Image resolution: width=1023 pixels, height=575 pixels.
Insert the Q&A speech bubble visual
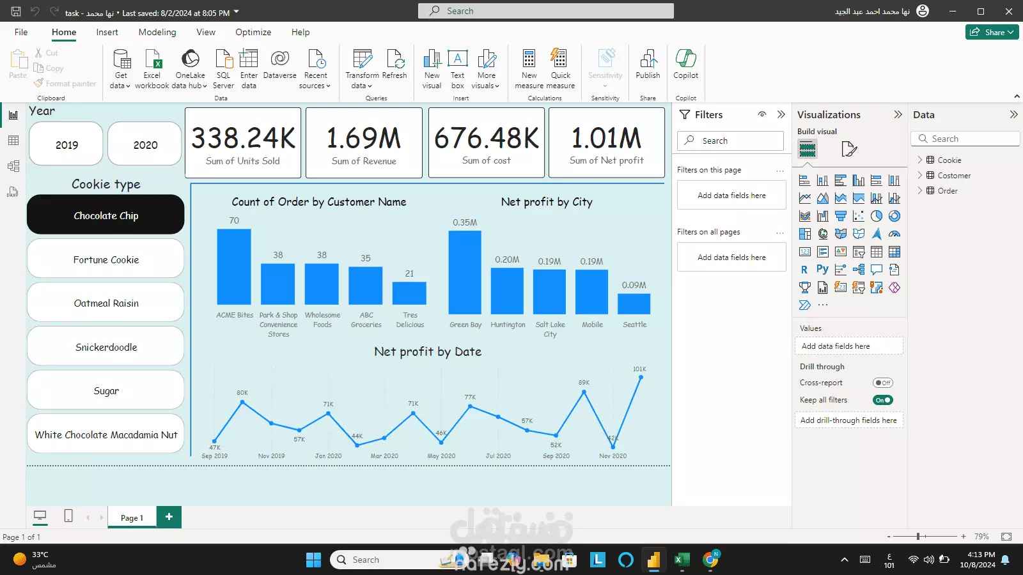(x=877, y=270)
